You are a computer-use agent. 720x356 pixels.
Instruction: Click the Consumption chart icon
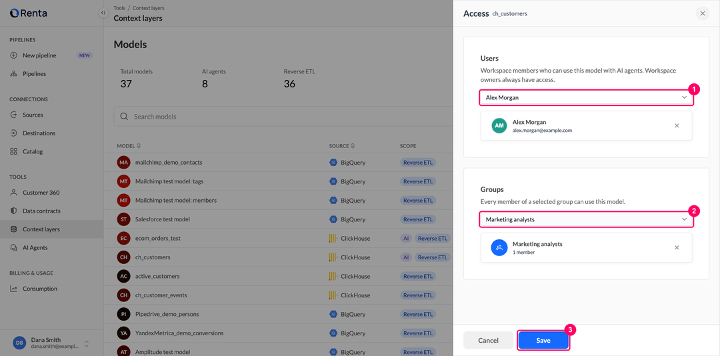tap(14, 289)
